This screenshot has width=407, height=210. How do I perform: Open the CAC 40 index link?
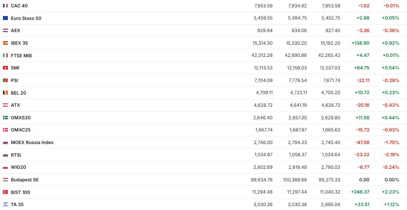click(x=20, y=6)
